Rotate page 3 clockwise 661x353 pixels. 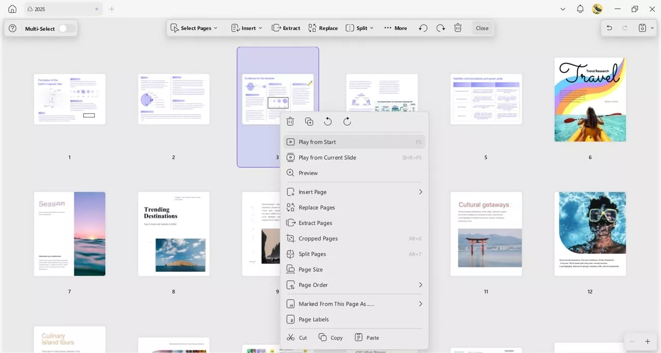click(x=347, y=121)
